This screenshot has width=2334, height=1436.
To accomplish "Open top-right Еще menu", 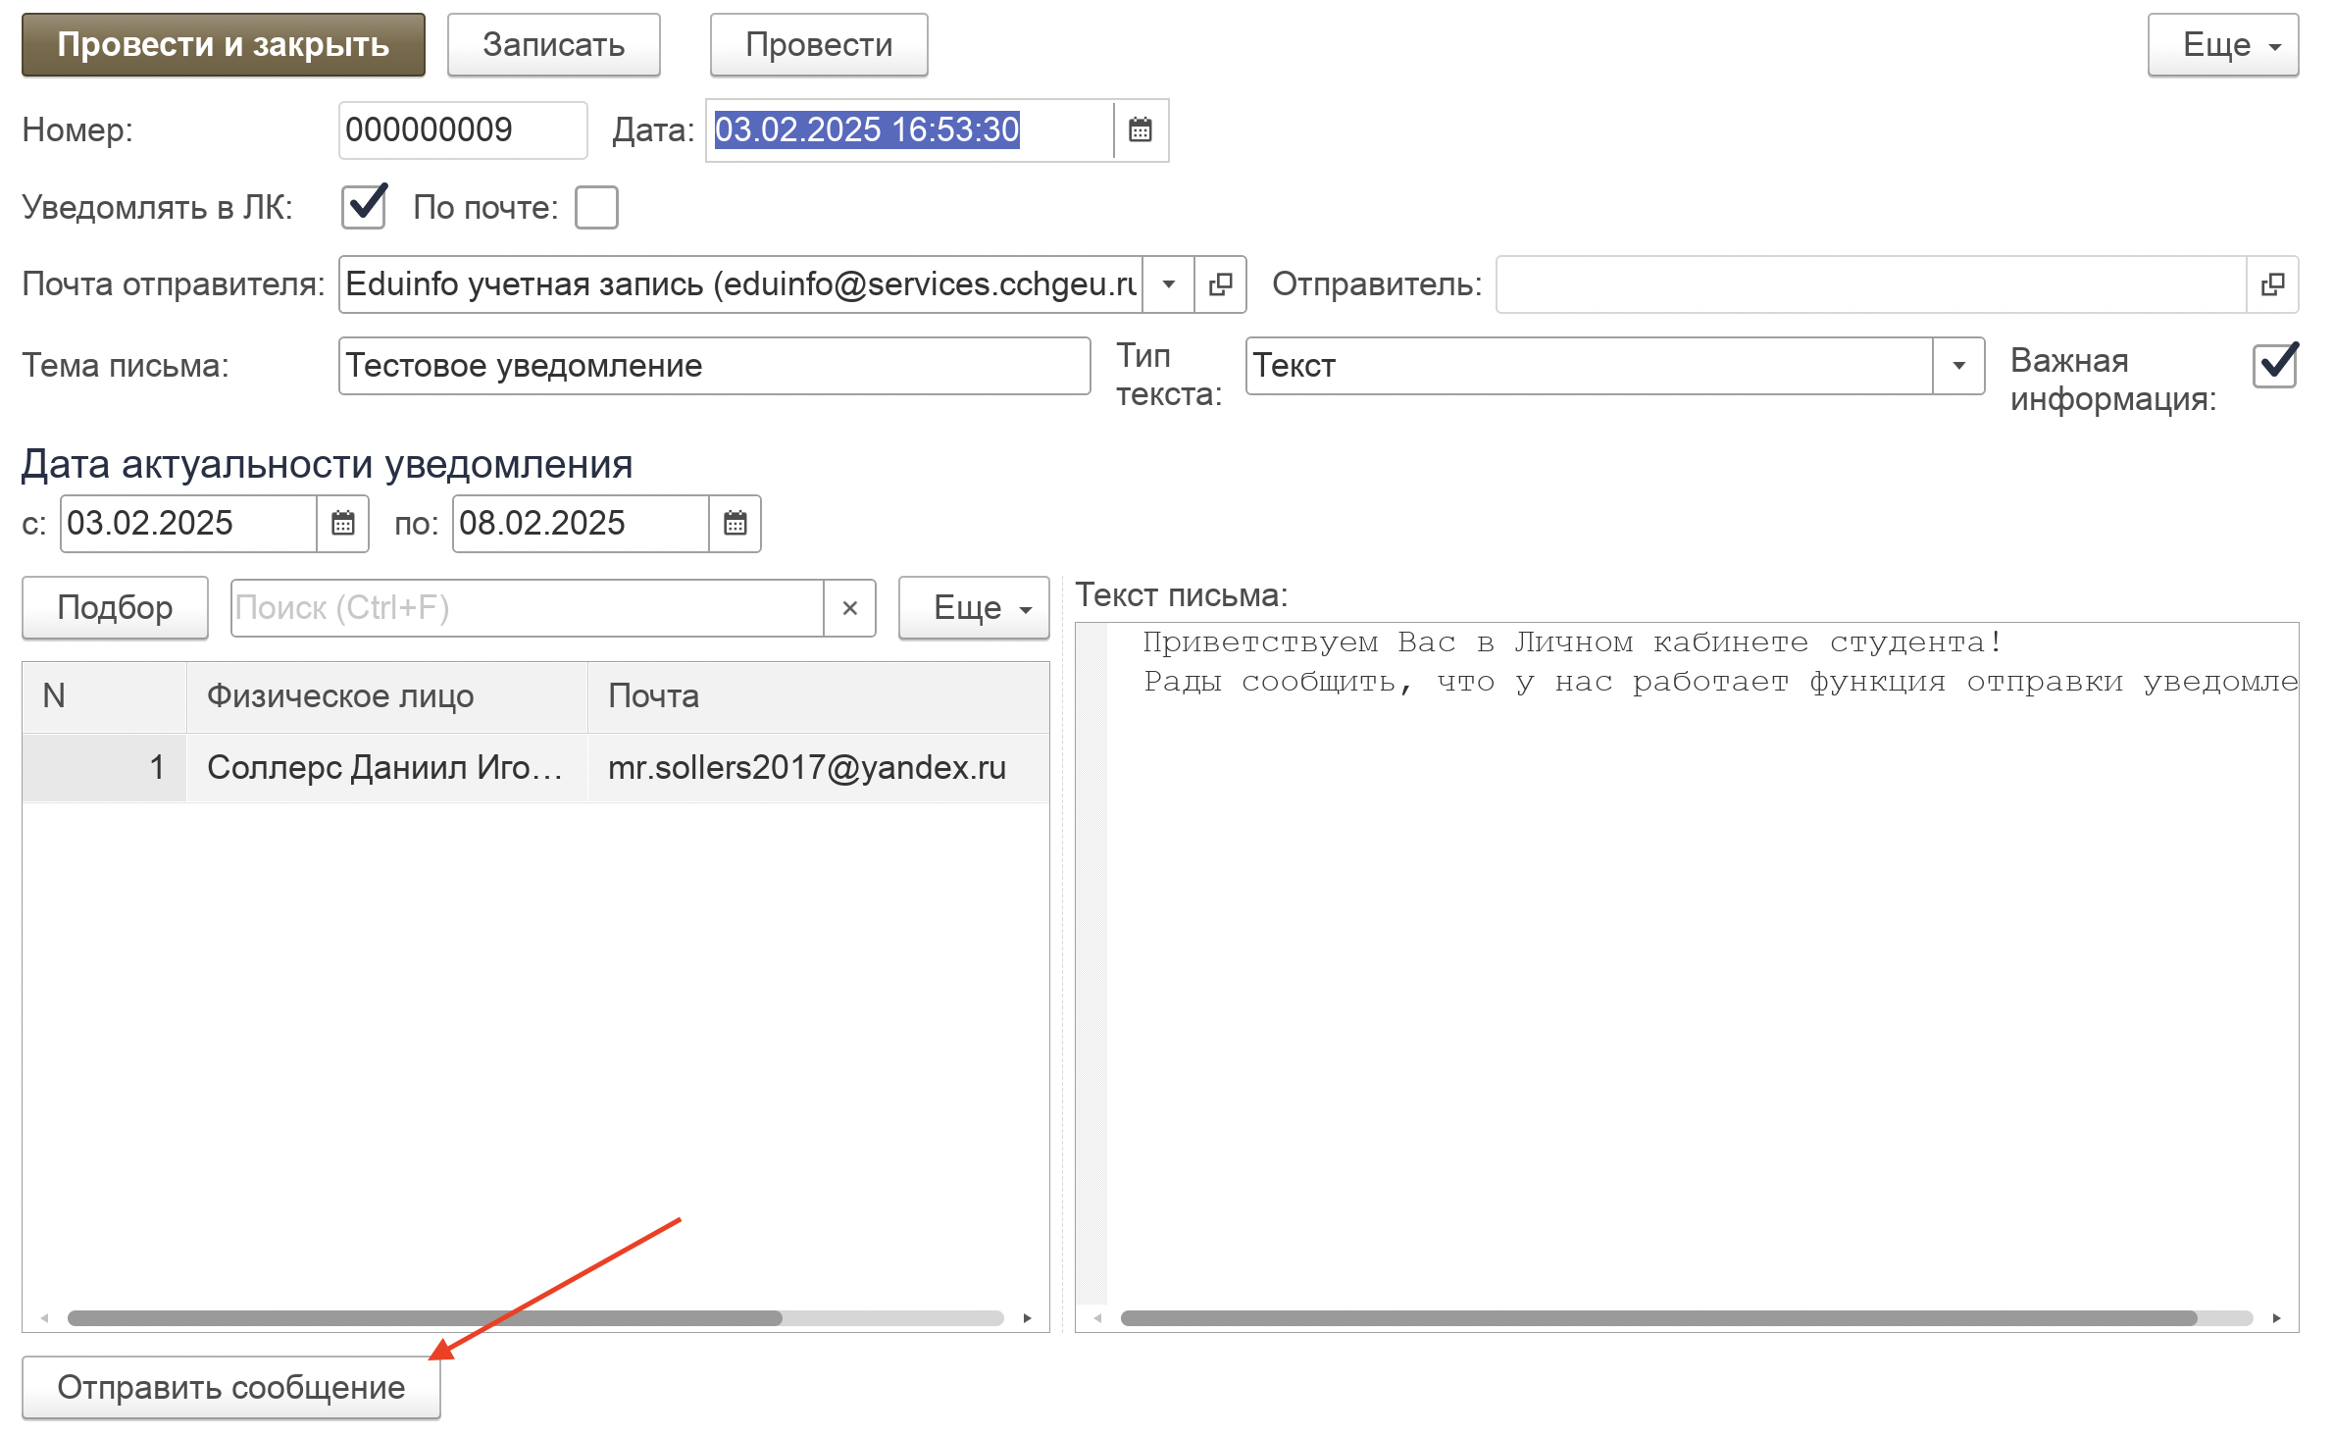I will 2222,45.
